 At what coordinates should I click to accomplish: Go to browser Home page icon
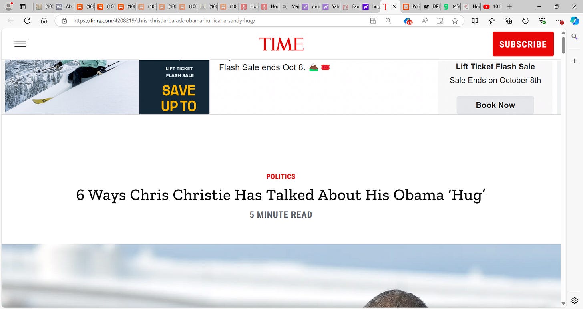(x=44, y=21)
